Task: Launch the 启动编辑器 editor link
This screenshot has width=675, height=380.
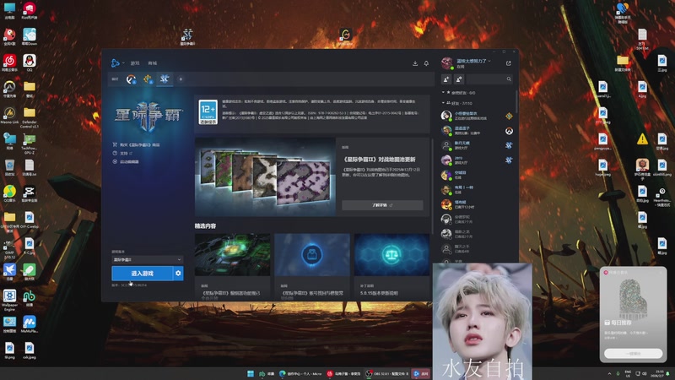Action: 125,161
